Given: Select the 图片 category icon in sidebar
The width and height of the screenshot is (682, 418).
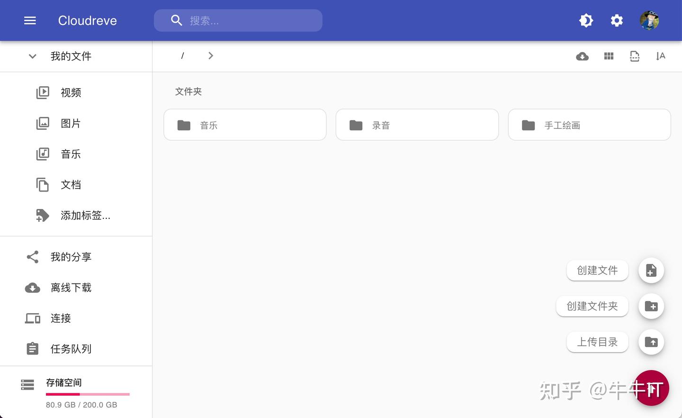Looking at the screenshot, I should (43, 123).
